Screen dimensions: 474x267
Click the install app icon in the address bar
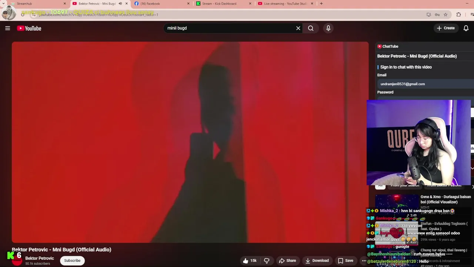(429, 14)
